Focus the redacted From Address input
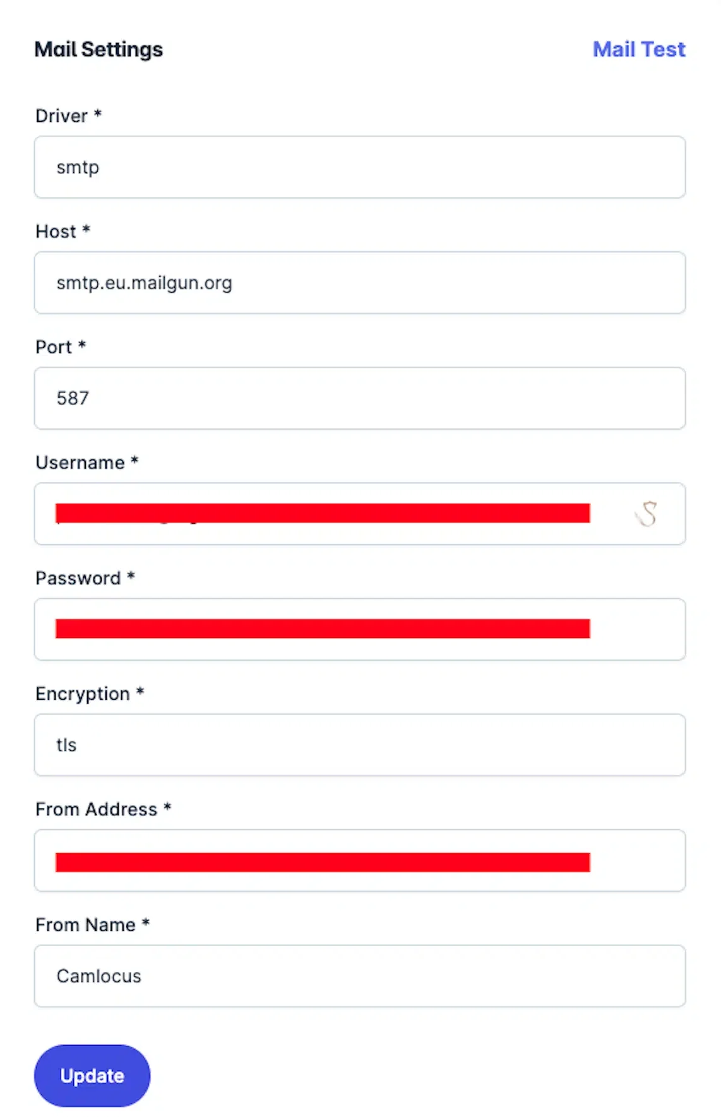 tap(360, 860)
